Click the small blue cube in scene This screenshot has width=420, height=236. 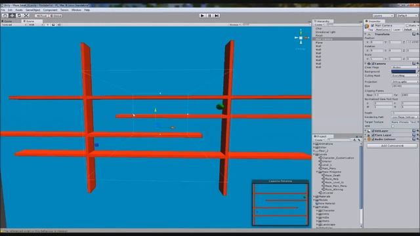pos(96,145)
